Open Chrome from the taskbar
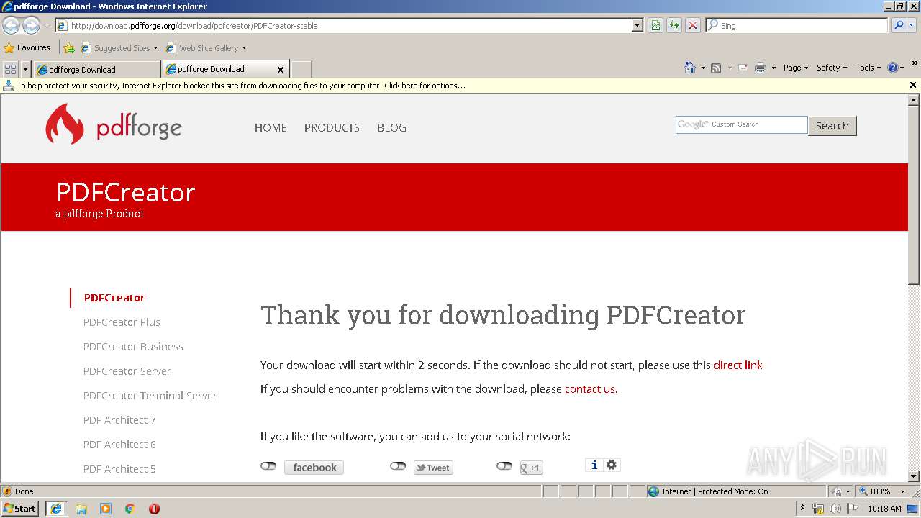 130,509
